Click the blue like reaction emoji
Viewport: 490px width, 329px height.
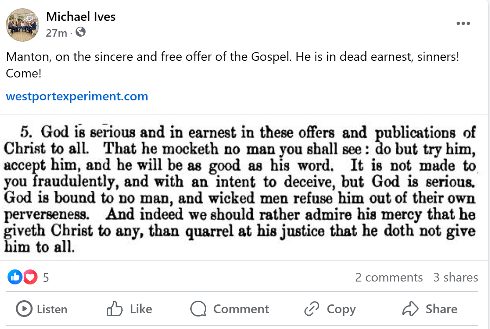coord(15,277)
